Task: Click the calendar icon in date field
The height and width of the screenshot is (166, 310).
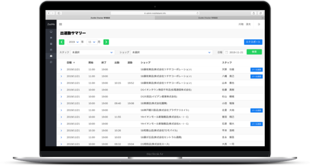Action: (x=227, y=52)
